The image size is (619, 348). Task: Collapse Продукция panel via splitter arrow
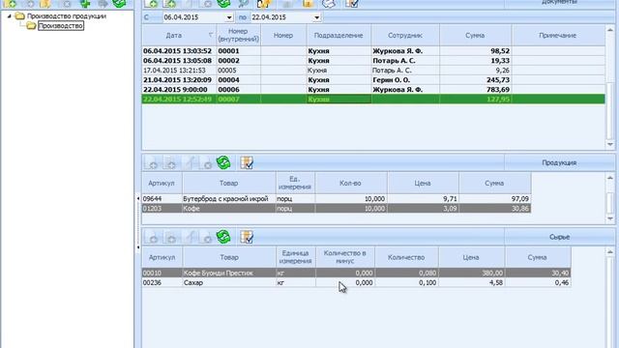pos(138,198)
